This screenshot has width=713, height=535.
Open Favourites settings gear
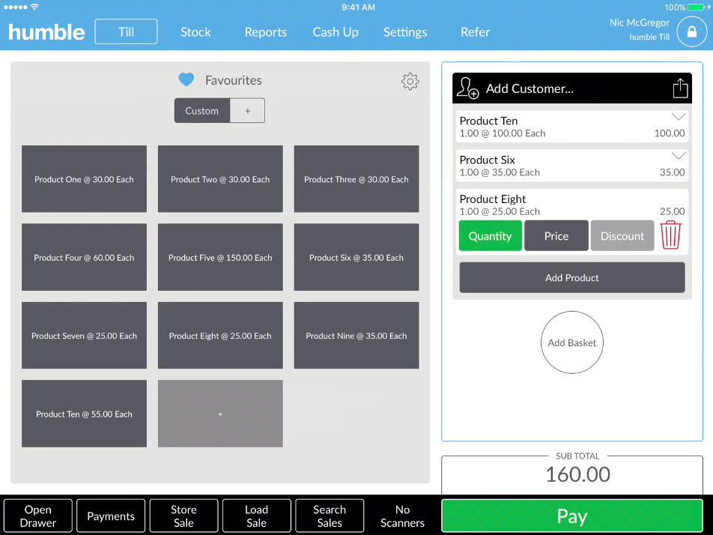(x=410, y=82)
